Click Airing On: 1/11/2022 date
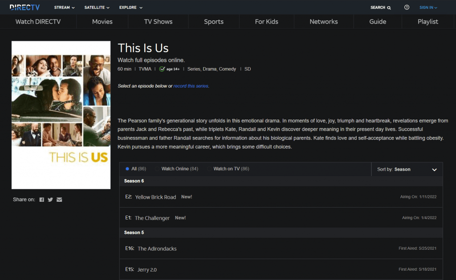This screenshot has width=456, height=280. 418,197
